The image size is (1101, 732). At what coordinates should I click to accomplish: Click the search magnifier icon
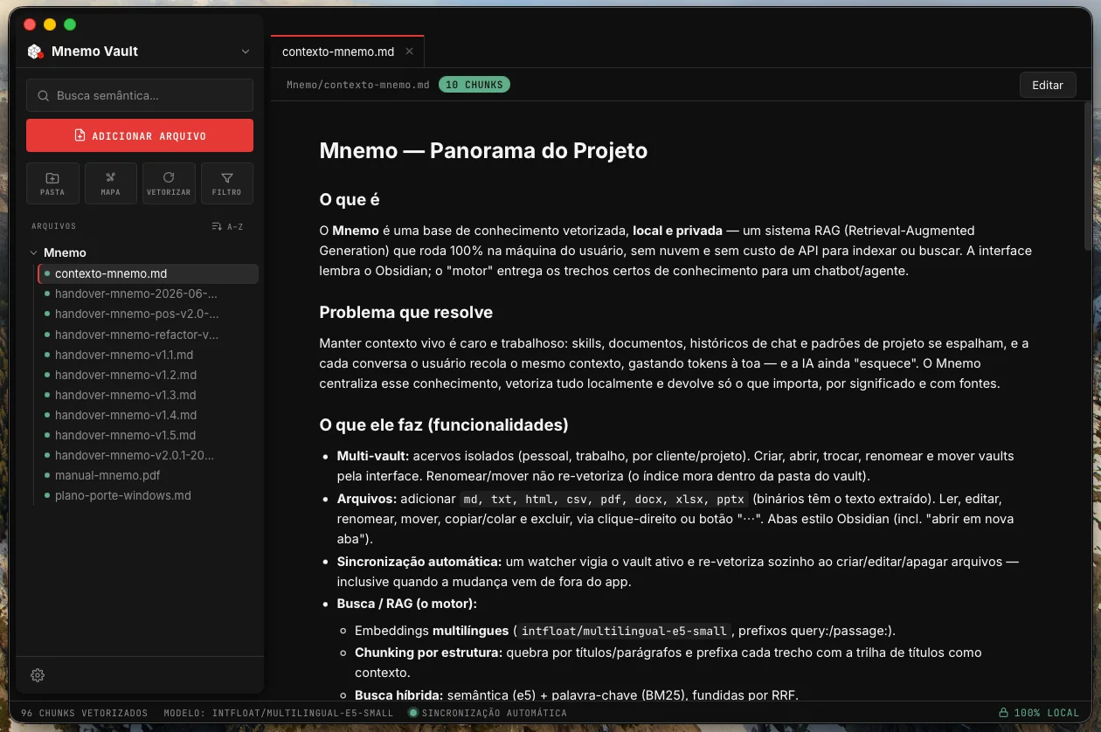(43, 95)
